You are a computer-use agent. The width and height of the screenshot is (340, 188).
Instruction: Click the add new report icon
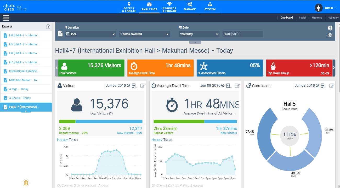[48, 27]
